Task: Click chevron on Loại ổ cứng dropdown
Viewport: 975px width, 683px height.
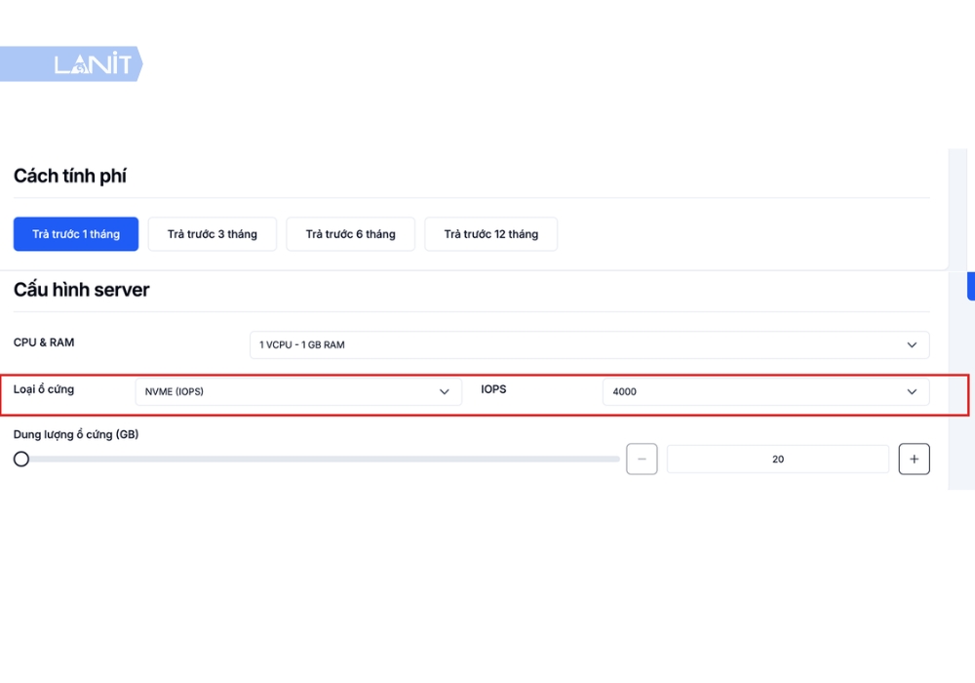Action: click(x=444, y=392)
